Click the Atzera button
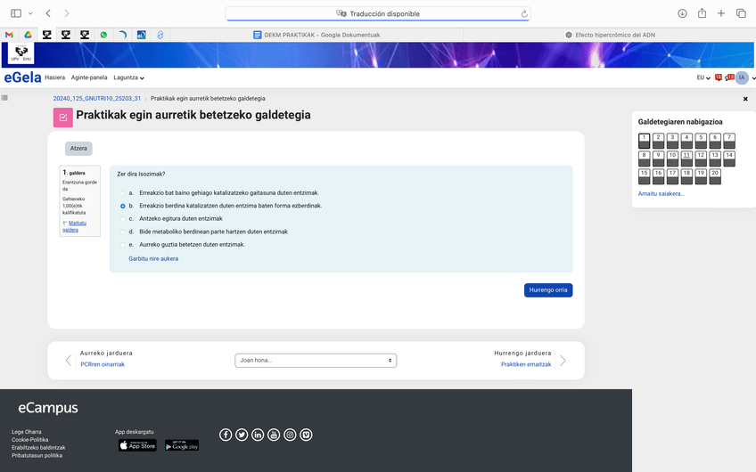This screenshot has height=472, width=756. pyautogui.click(x=78, y=149)
